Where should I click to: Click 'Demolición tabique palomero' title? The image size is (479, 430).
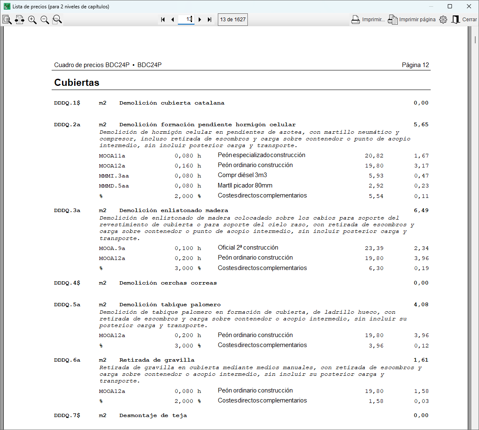coord(170,305)
